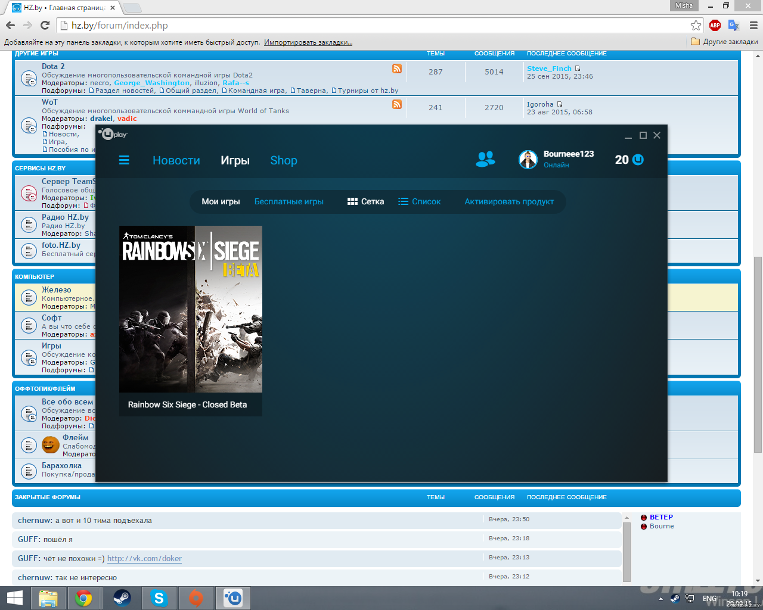Open the Dota 2 forum link
763x610 pixels.
pos(53,66)
